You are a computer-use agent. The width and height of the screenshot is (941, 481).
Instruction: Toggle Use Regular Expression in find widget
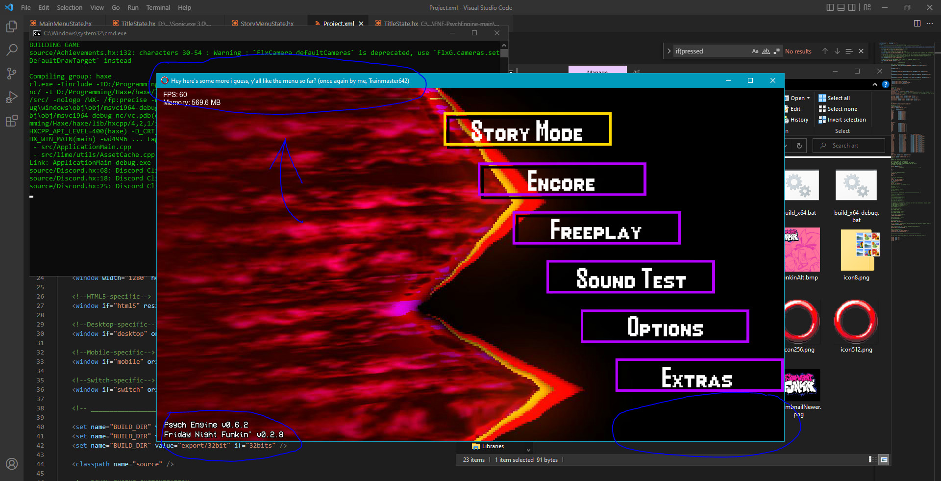(777, 51)
